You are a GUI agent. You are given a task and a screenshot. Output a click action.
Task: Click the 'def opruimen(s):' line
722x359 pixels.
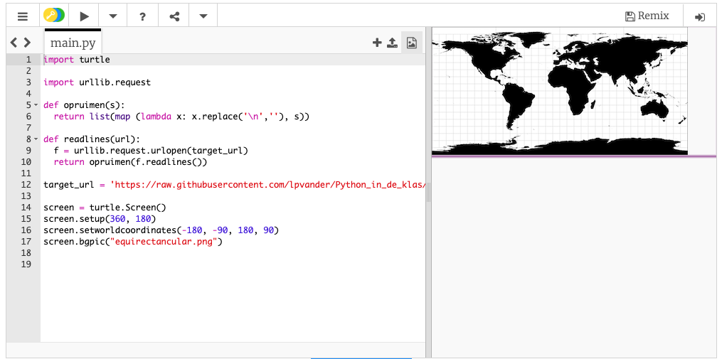(84, 105)
